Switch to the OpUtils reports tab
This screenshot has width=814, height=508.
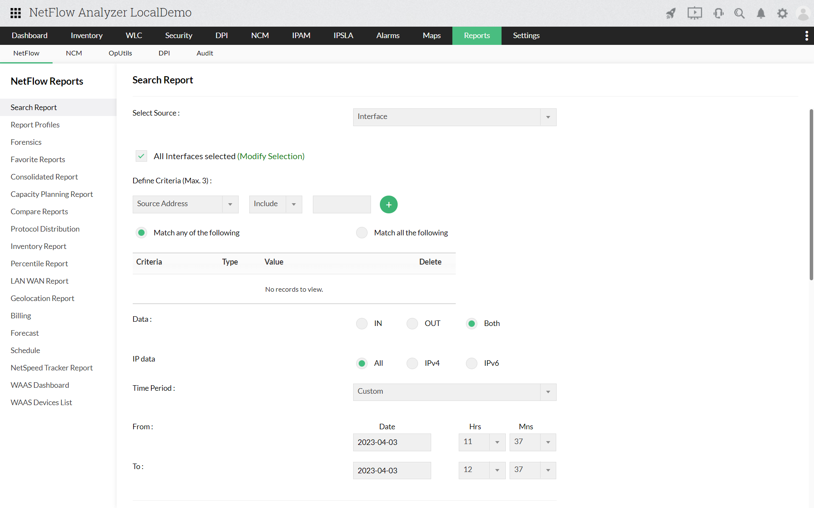pyautogui.click(x=120, y=53)
